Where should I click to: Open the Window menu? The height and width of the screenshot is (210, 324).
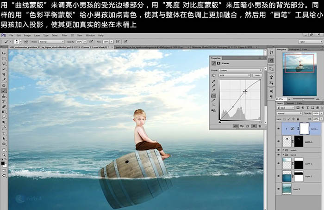(90, 36)
